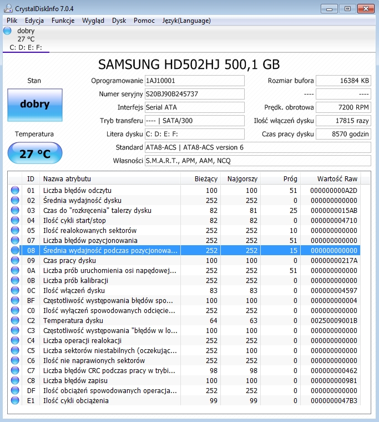Click the status orb for attribute 05

15,230
